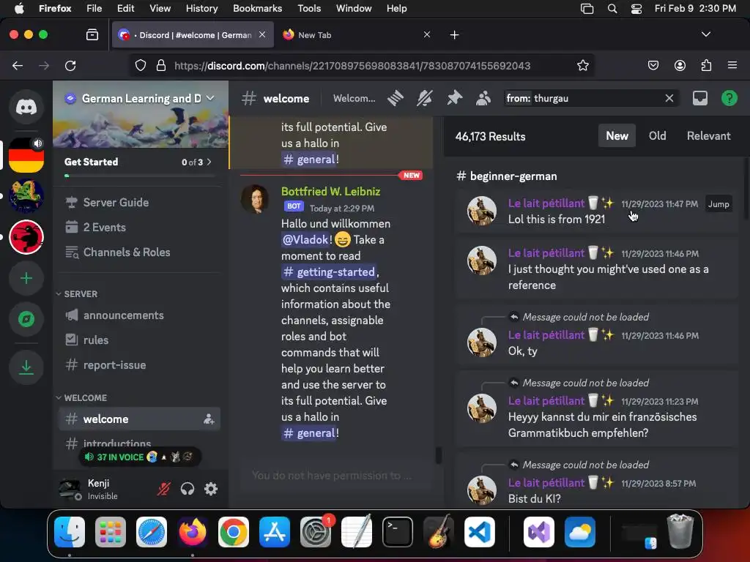The image size is (750, 562).
Task: Open Firefox View icon in tab bar
Action: [92, 35]
